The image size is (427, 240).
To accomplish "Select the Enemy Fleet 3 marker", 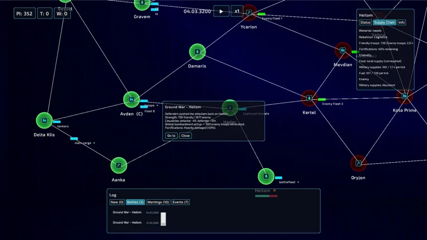I will (322, 99).
